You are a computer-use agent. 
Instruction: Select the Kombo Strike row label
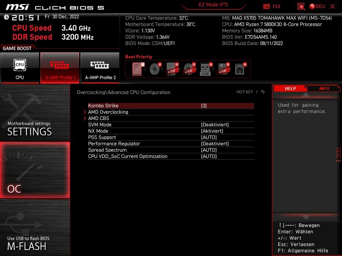(103, 106)
